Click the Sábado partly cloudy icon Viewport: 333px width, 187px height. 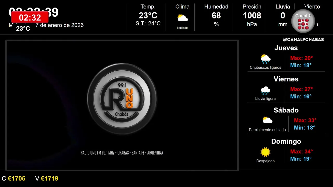[267, 120]
